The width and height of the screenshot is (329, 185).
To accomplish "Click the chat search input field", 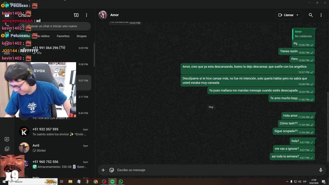I will tap(54, 26).
